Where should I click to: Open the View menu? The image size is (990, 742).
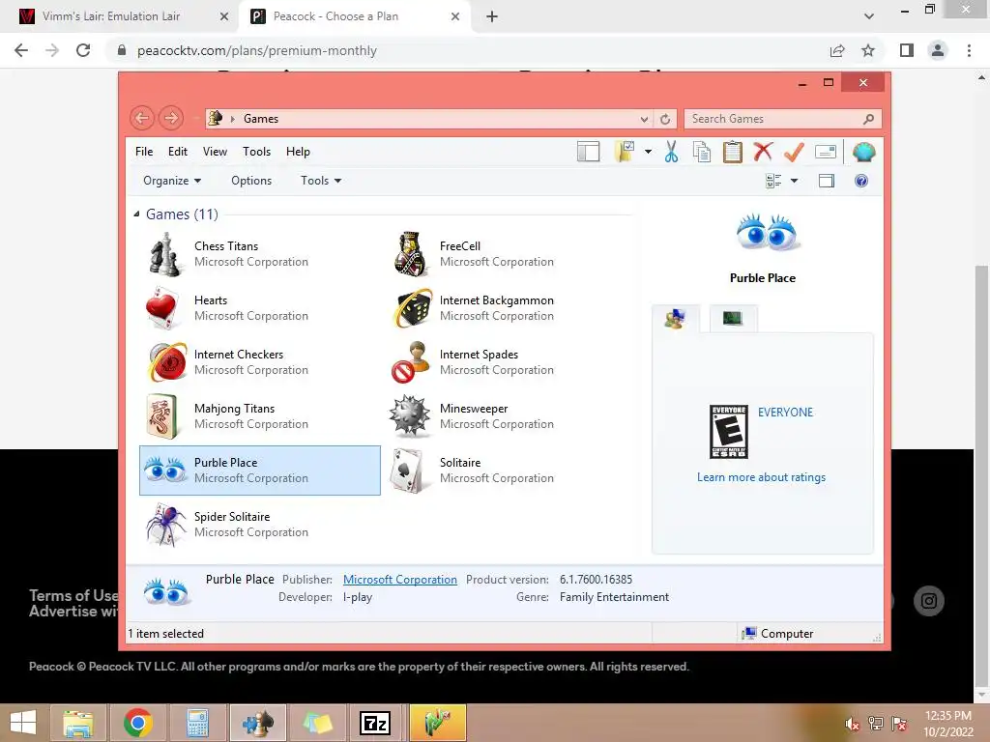click(215, 152)
